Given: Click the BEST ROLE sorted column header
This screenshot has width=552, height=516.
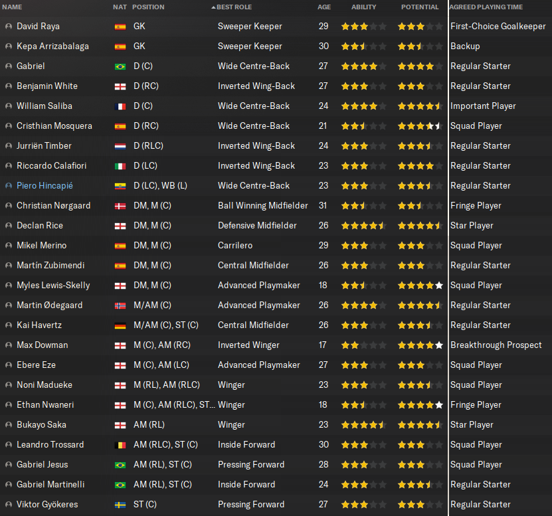Looking at the screenshot, I should click(234, 7).
